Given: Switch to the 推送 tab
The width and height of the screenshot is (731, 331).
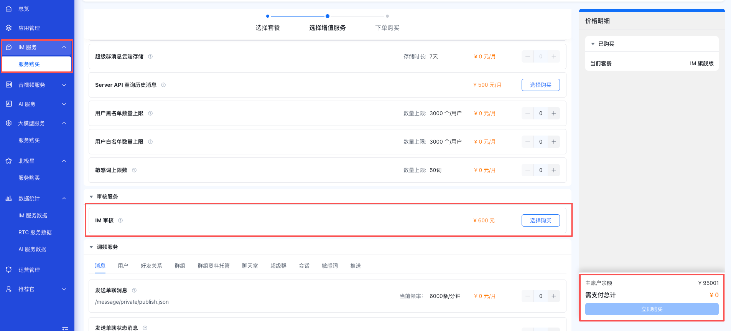Looking at the screenshot, I should tap(356, 266).
